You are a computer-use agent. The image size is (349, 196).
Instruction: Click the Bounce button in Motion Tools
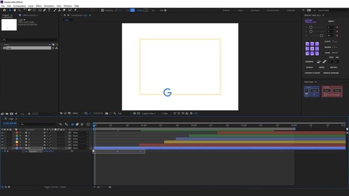pos(328,47)
